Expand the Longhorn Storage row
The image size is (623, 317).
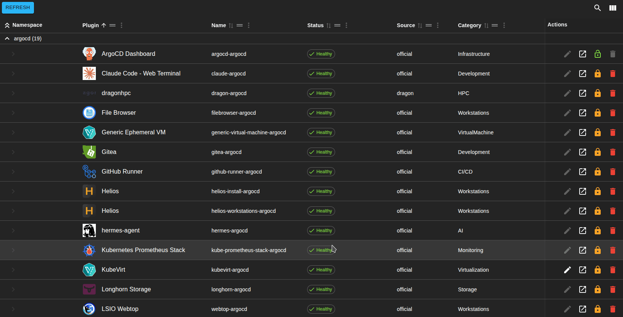coord(13,289)
